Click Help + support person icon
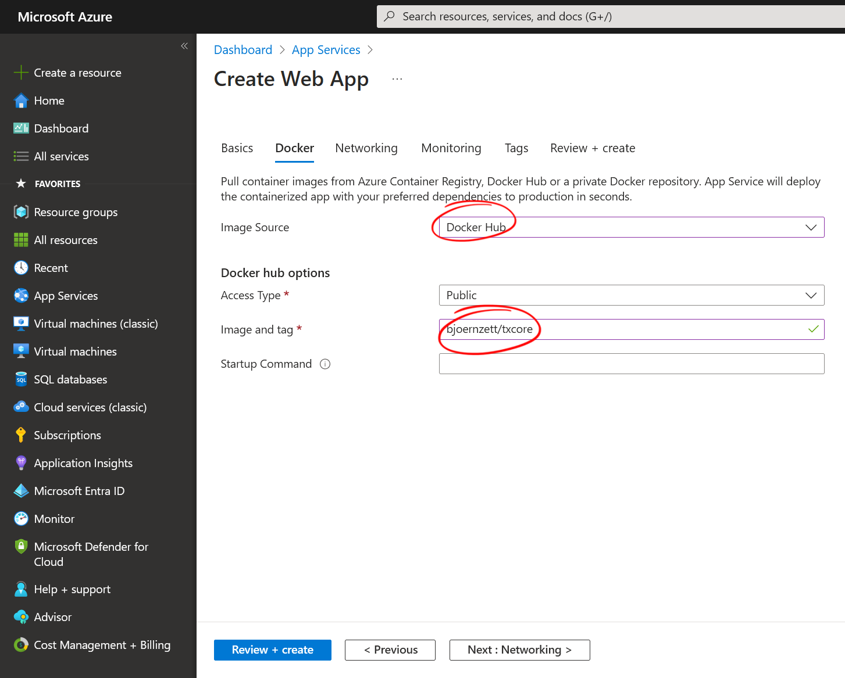 coord(21,589)
